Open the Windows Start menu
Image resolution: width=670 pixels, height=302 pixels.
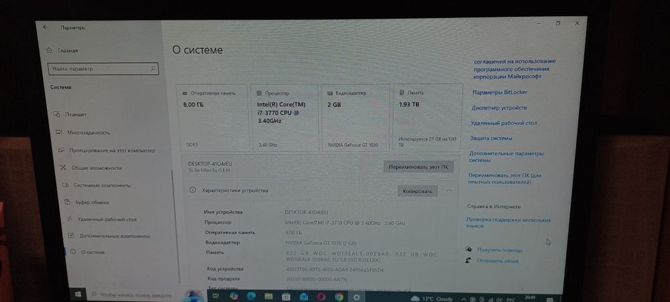click(78, 295)
